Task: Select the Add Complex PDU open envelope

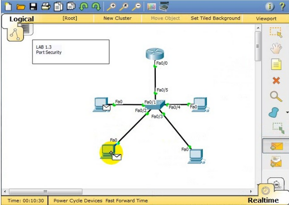Action: pyautogui.click(x=276, y=162)
